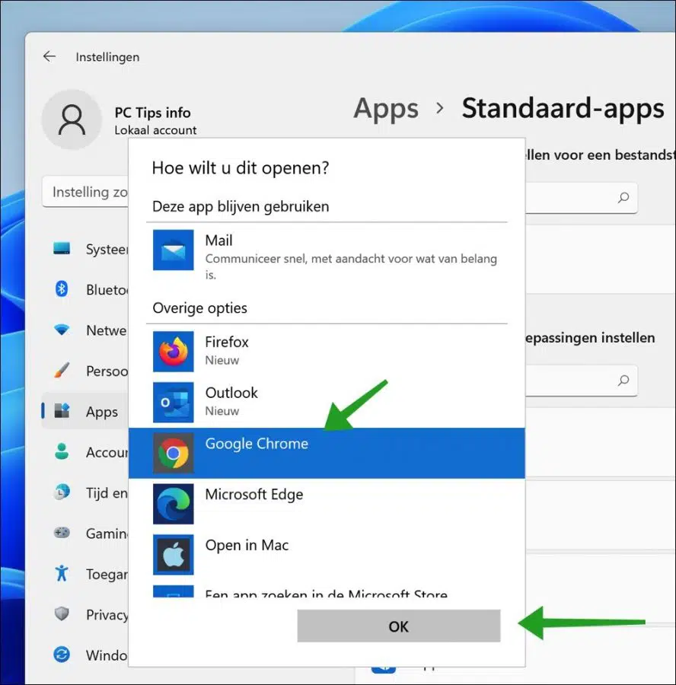Click the Microsoft Store search app entry
Screen dimensions: 676x685
(x=327, y=593)
